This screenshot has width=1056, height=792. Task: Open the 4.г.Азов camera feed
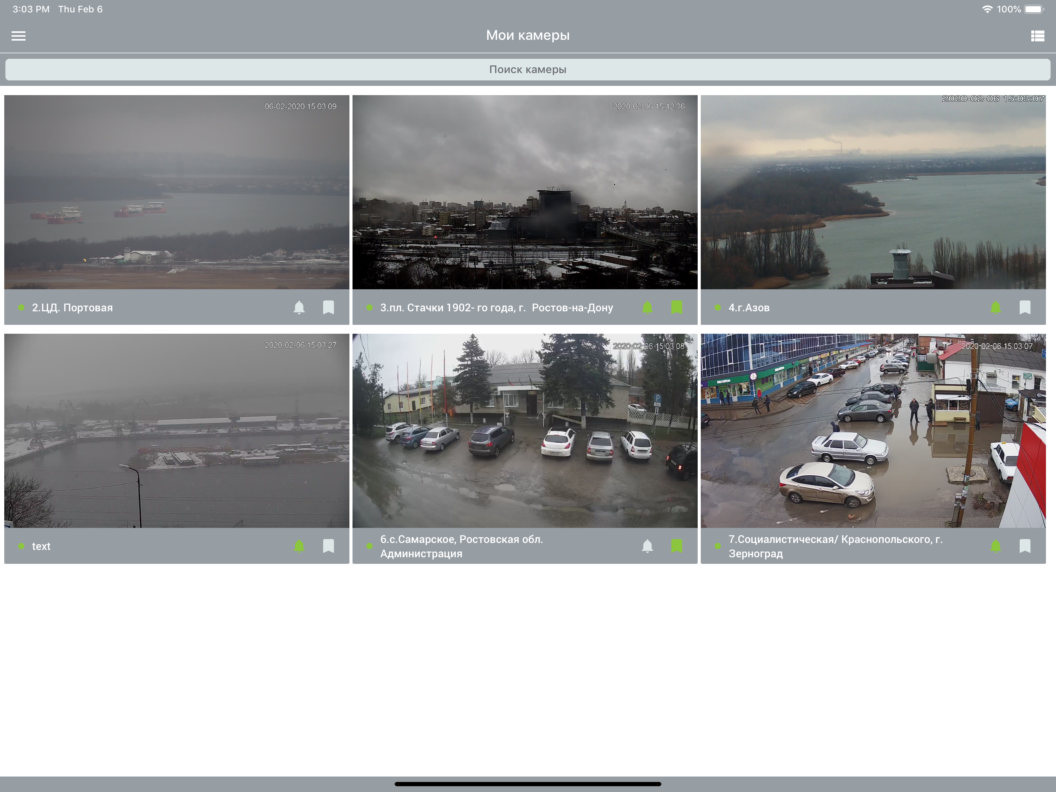click(873, 192)
